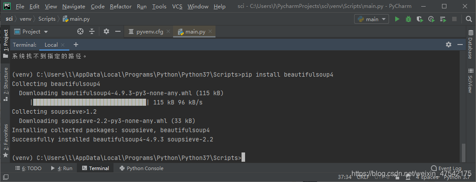Open the SciView tool window
This screenshot has height=182, width=476.
(x=471, y=81)
